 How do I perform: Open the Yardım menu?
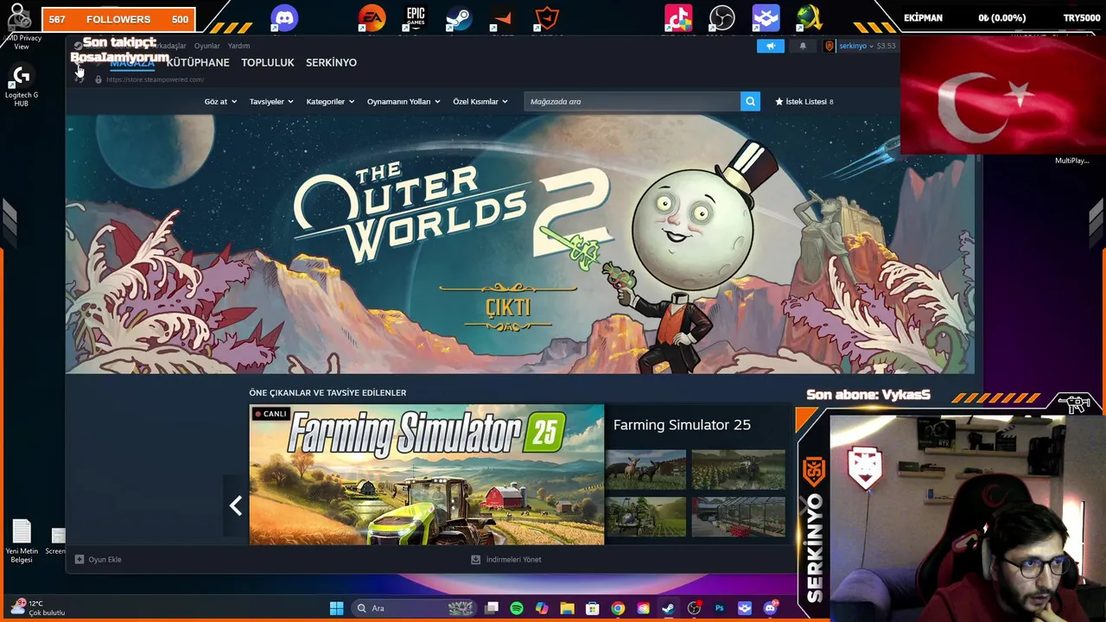tap(238, 46)
